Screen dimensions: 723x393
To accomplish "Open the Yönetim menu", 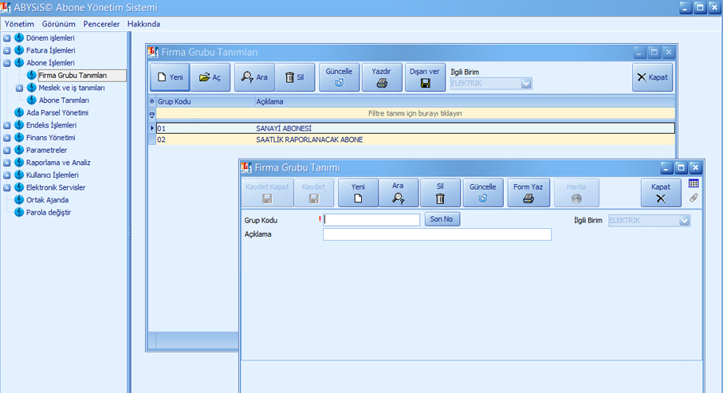I will 19,24.
